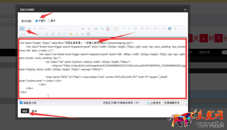Open the text color picker swatch
The width and height of the screenshot is (227, 130).
pyautogui.click(x=108, y=29)
